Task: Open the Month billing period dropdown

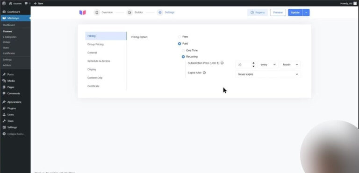Action: pyautogui.click(x=290, y=65)
